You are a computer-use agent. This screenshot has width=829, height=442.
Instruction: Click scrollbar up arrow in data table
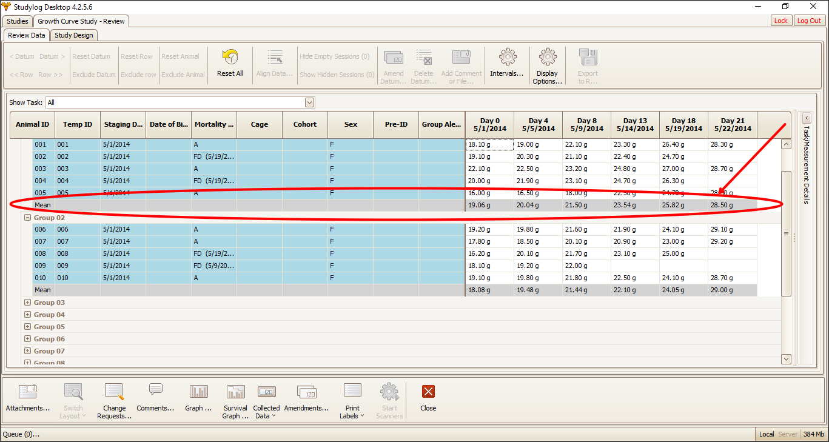[x=786, y=144]
